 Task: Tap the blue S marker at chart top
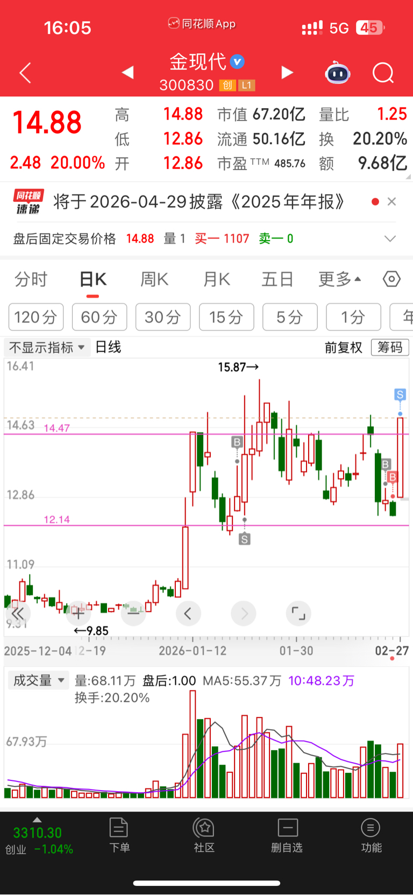[400, 394]
